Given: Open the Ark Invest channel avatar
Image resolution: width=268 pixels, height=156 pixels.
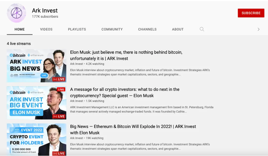Looking at the screenshot, I should coord(16,13).
